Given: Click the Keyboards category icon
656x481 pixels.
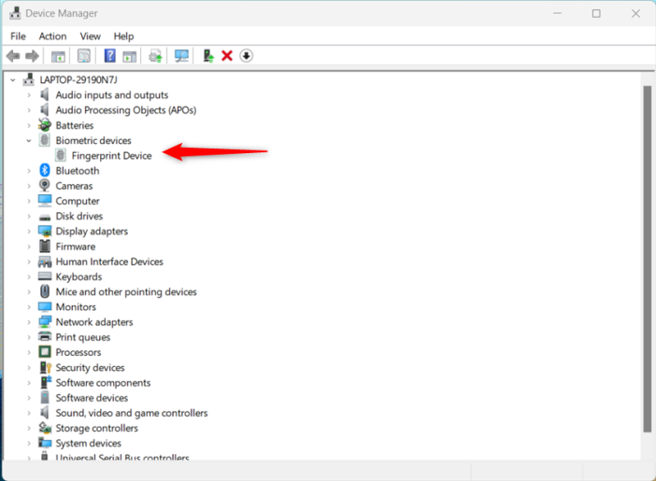Looking at the screenshot, I should pos(45,276).
